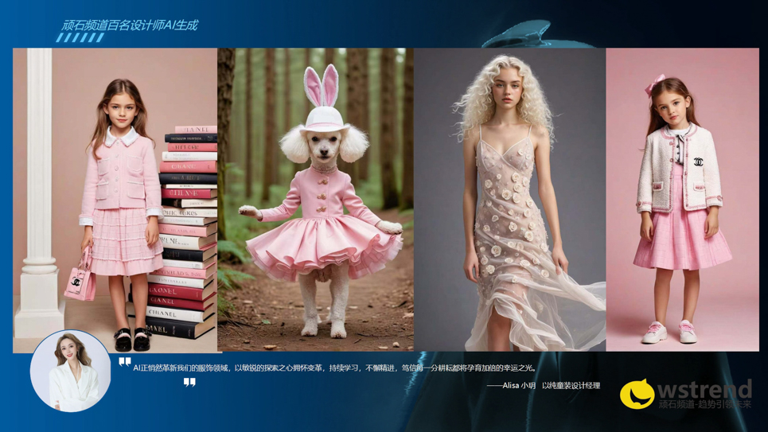768x432 pixels.
Task: Click the quote text beginning with AI正悄然革新
Action: [x=334, y=368]
